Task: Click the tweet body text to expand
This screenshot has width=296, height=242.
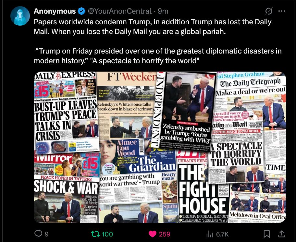Action: pyautogui.click(x=158, y=41)
